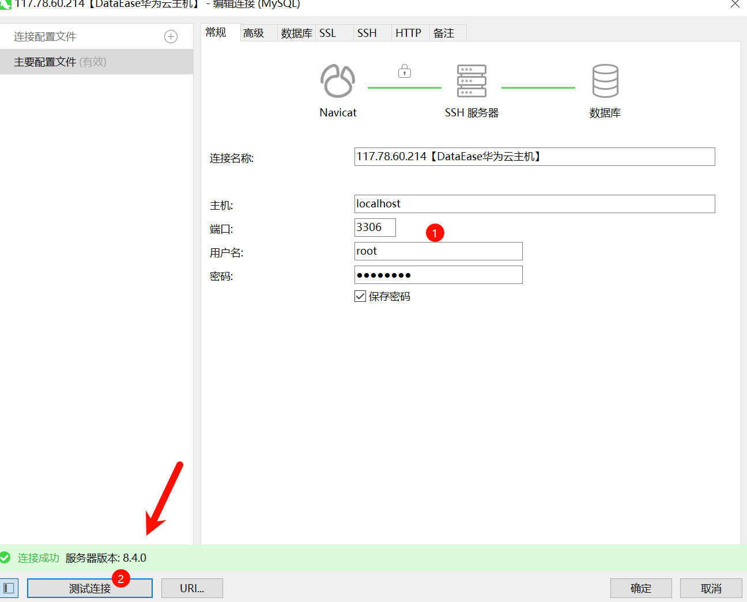Click the Navicat label under the logo
Image resolution: width=747 pixels, height=602 pixels.
[338, 113]
